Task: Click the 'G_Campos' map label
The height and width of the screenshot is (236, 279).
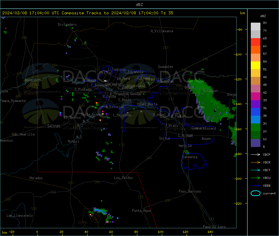Action: coord(210,91)
